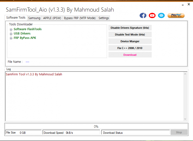Click the 'SamFirm Tool v1.3.3 By Mahmoud Salah' log line

click(x=34, y=74)
